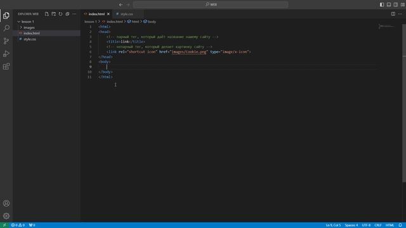Click the index.html breadcrumb
406x228 pixels.
(x=115, y=22)
